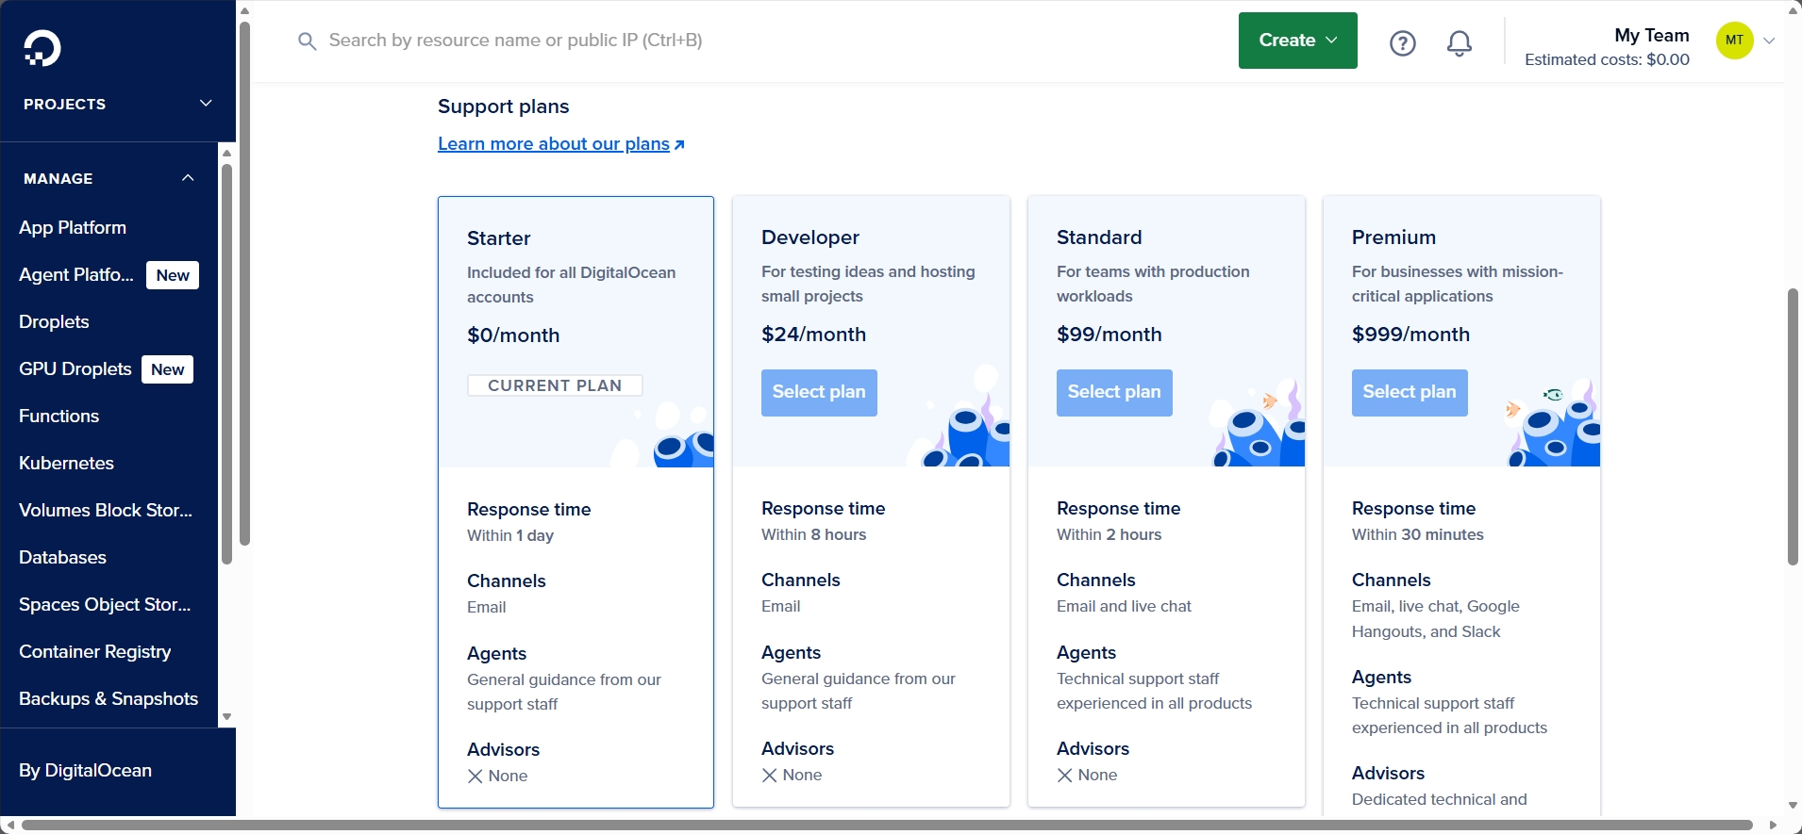Click the MT team avatar
This screenshot has height=834, width=1802.
(1734, 41)
